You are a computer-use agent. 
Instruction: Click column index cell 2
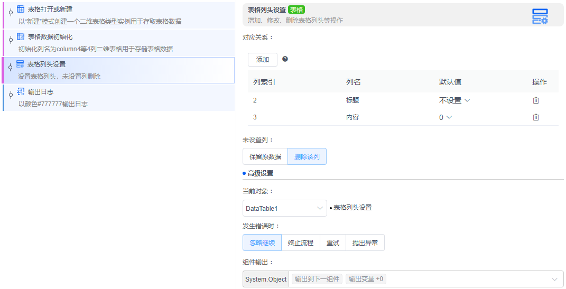click(x=255, y=100)
